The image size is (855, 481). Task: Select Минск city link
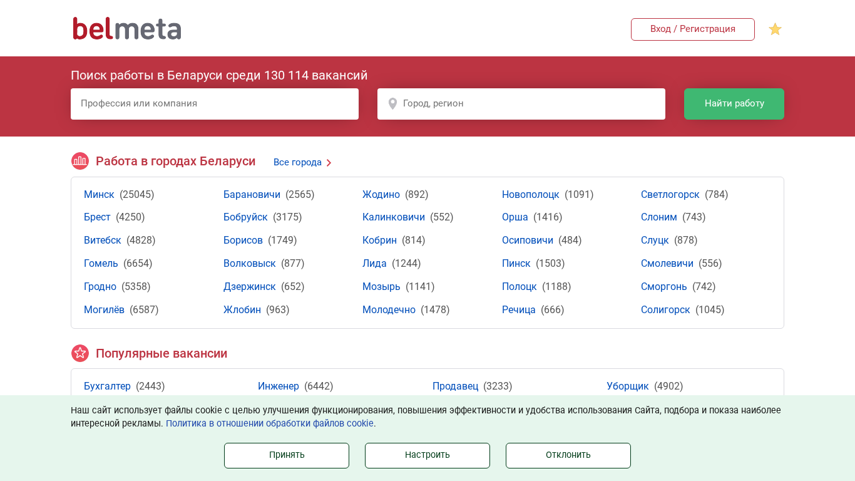click(x=99, y=195)
